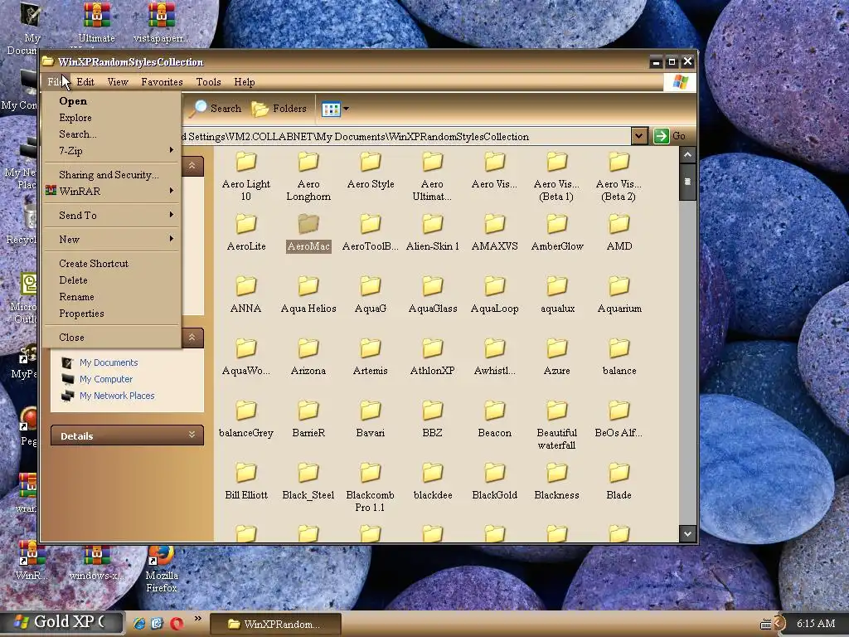The height and width of the screenshot is (637, 849).
Task: Open the Aero Light 10 folder
Action: (245, 177)
